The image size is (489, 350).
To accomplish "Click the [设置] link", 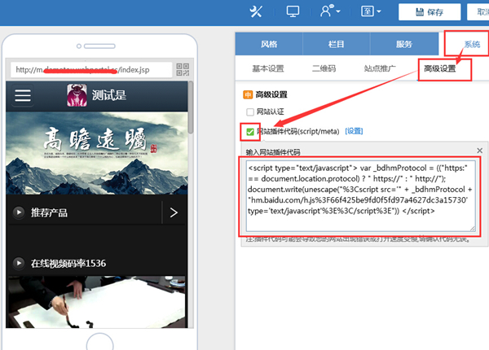I will 354,131.
